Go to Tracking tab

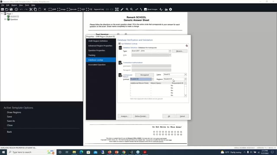pyautogui.click(x=92, y=55)
